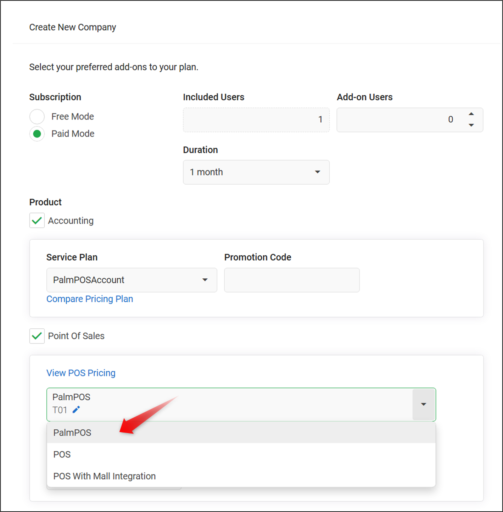The image size is (503, 512).
Task: Click the Paid Mode label text
Action: [x=73, y=134]
